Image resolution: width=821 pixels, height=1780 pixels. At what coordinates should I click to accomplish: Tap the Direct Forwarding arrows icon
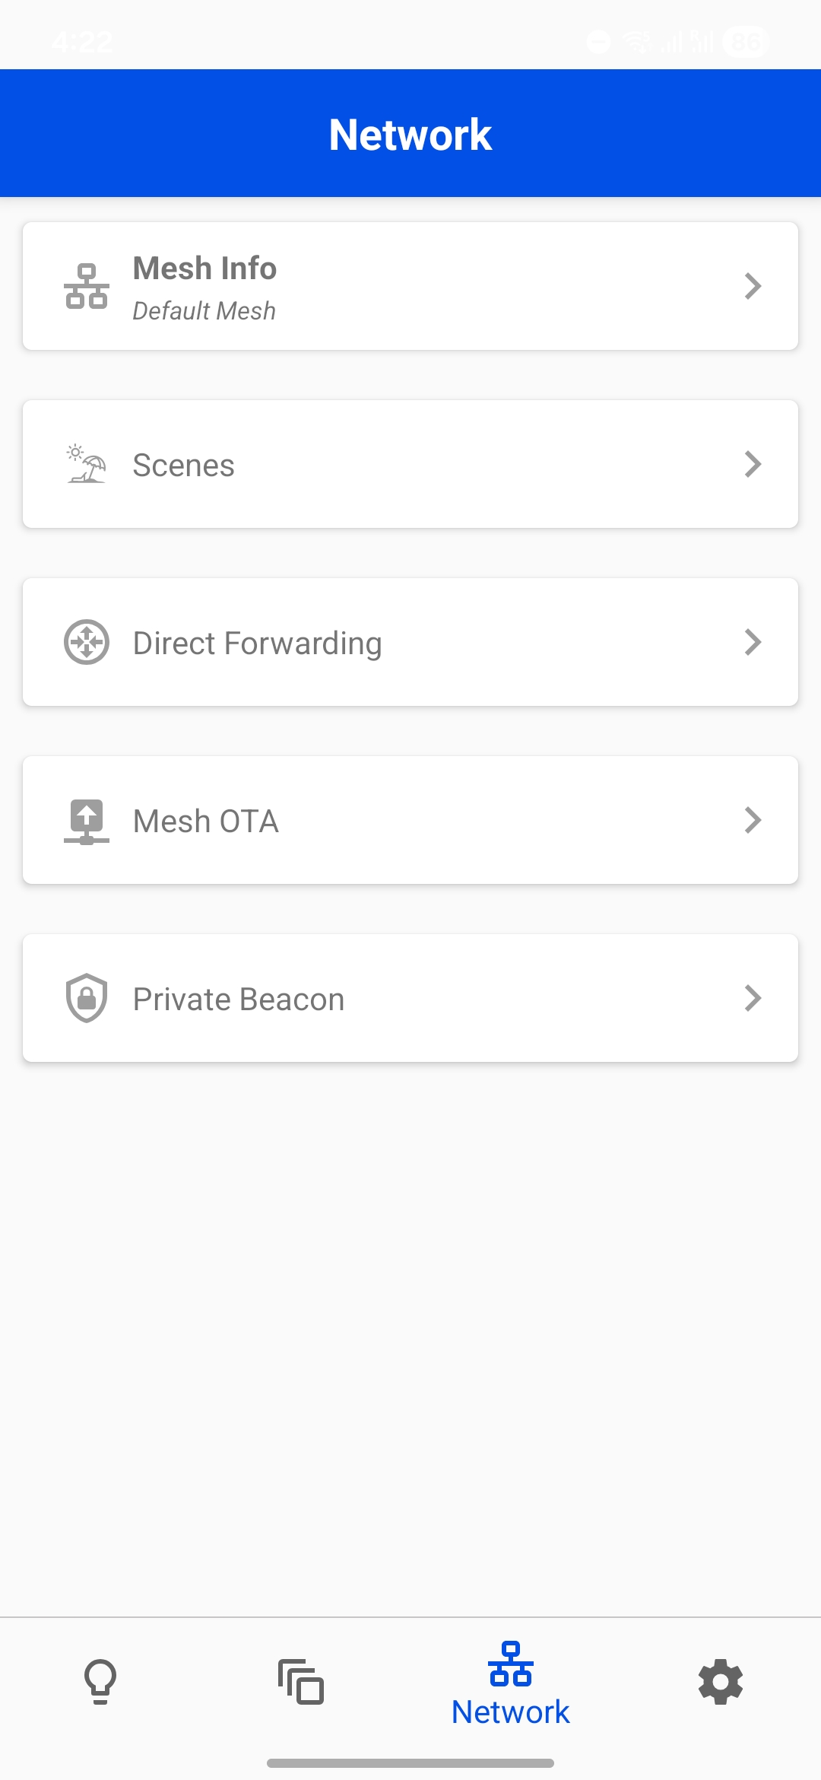pos(87,642)
